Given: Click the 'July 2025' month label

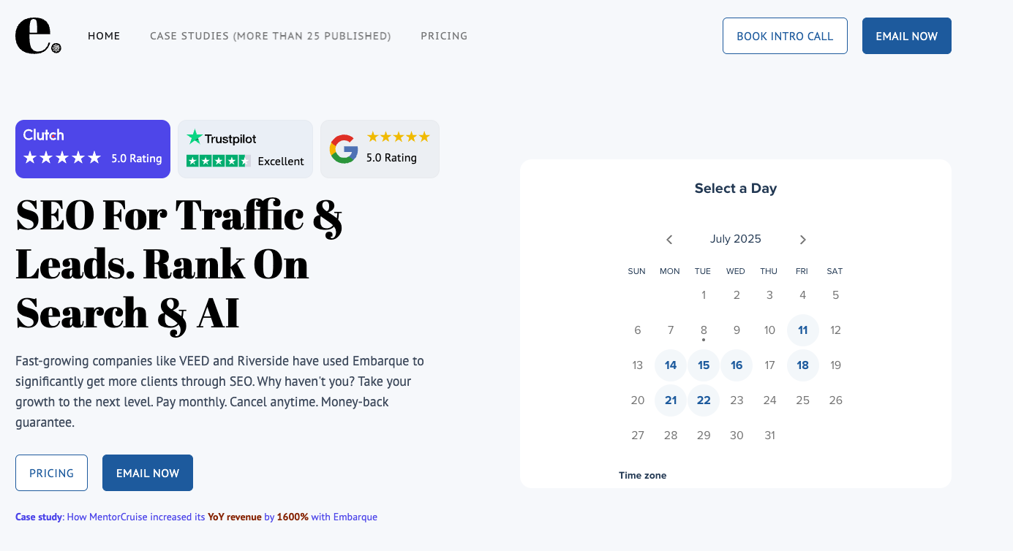Looking at the screenshot, I should coord(736,239).
